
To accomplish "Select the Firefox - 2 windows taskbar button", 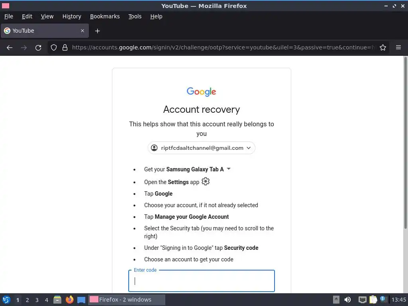I will pyautogui.click(x=126, y=300).
